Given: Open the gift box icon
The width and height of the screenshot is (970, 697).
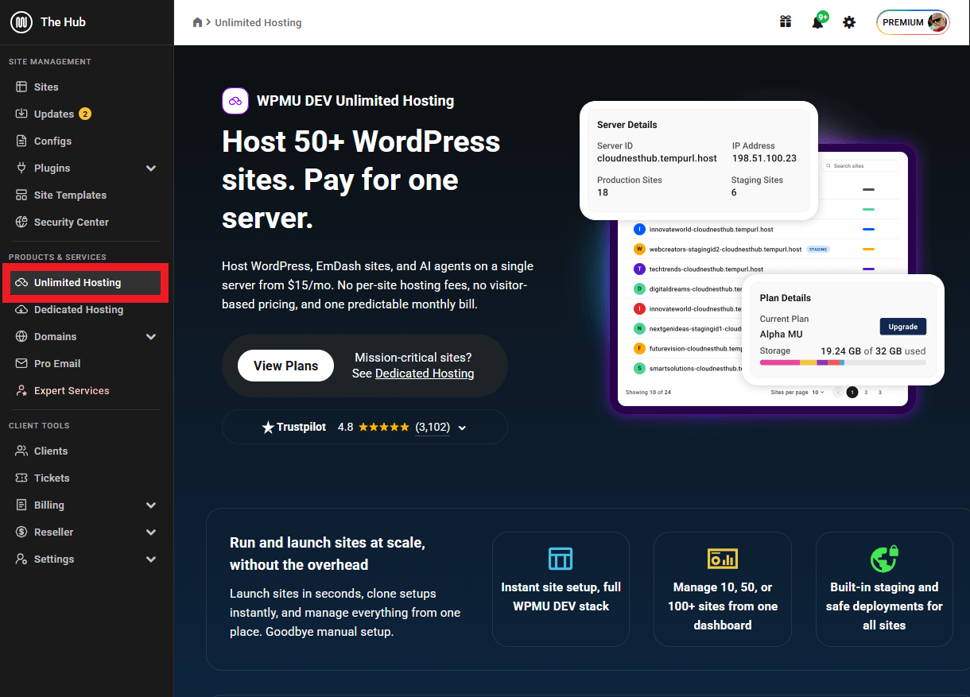Looking at the screenshot, I should click(x=786, y=22).
